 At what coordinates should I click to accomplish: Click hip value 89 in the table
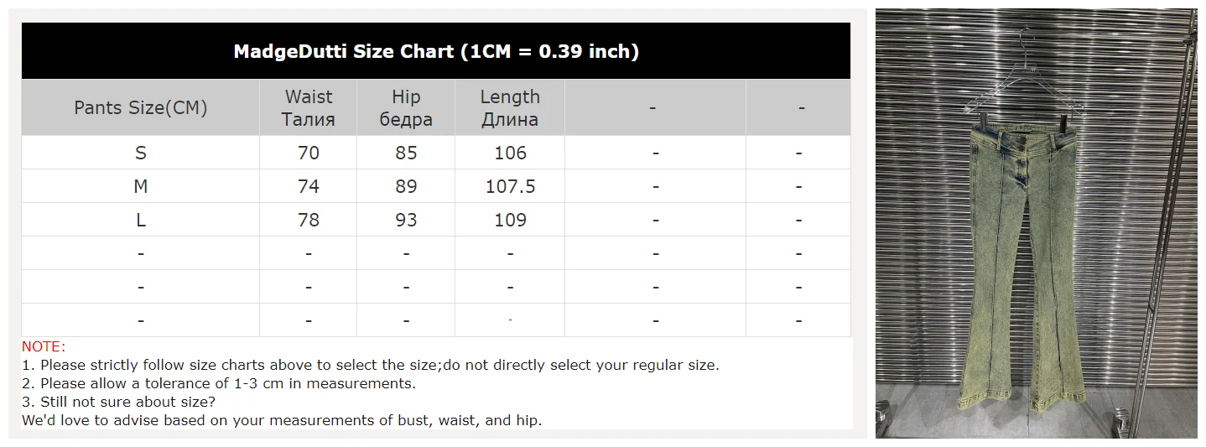[x=406, y=186]
